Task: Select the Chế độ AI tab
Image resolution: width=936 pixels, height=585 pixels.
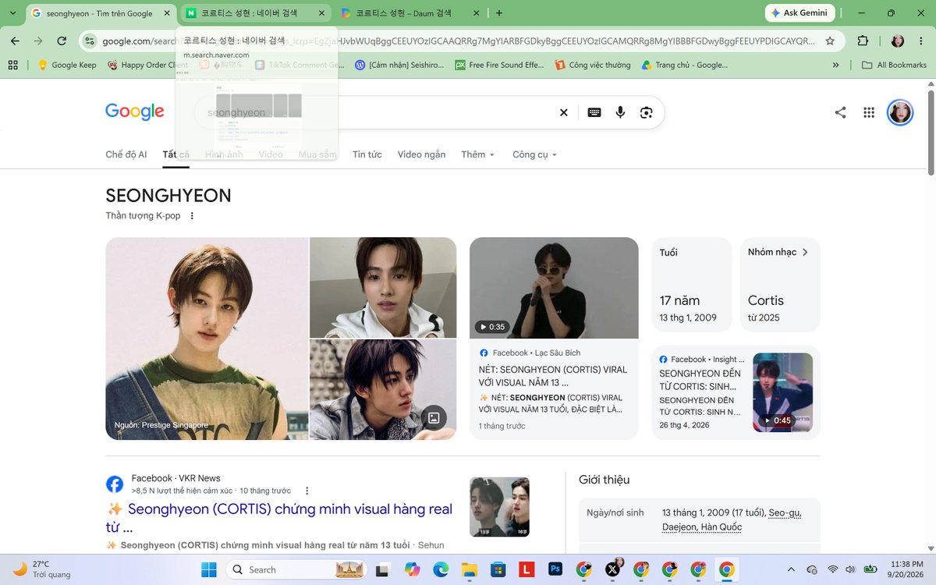Action: pyautogui.click(x=126, y=154)
